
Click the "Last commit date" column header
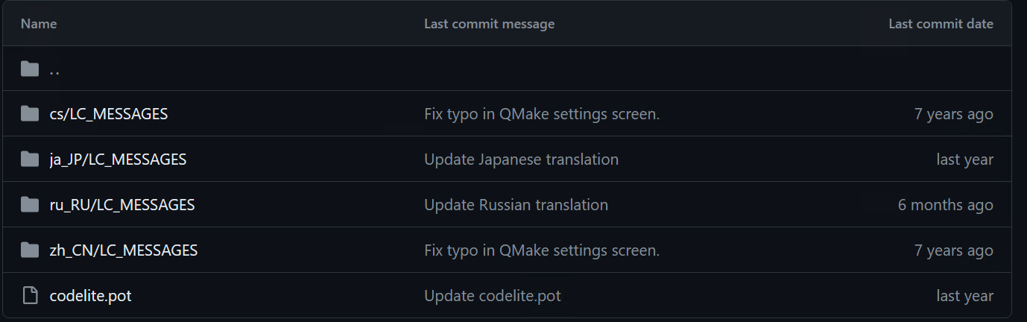[941, 24]
